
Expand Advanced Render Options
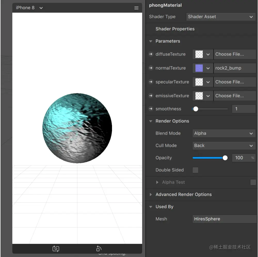[151, 194]
